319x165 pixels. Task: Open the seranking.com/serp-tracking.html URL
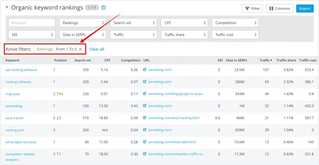pyautogui.click(x=174, y=118)
